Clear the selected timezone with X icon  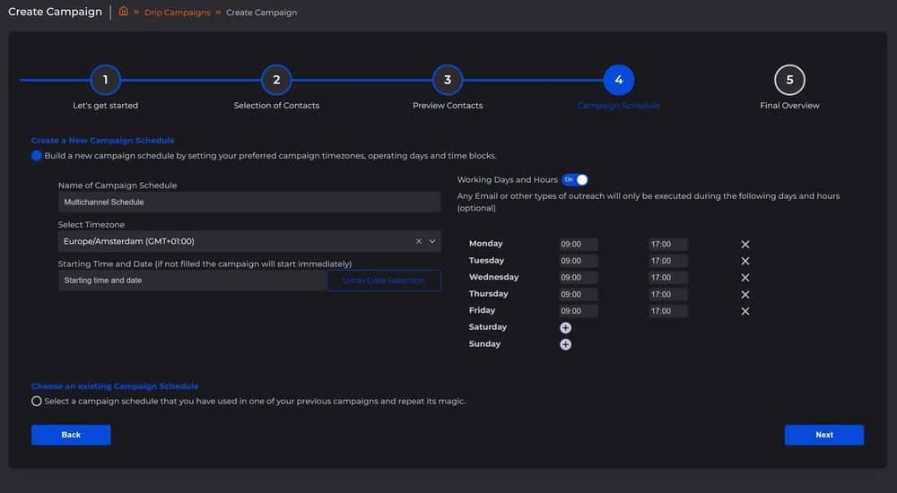click(x=418, y=241)
